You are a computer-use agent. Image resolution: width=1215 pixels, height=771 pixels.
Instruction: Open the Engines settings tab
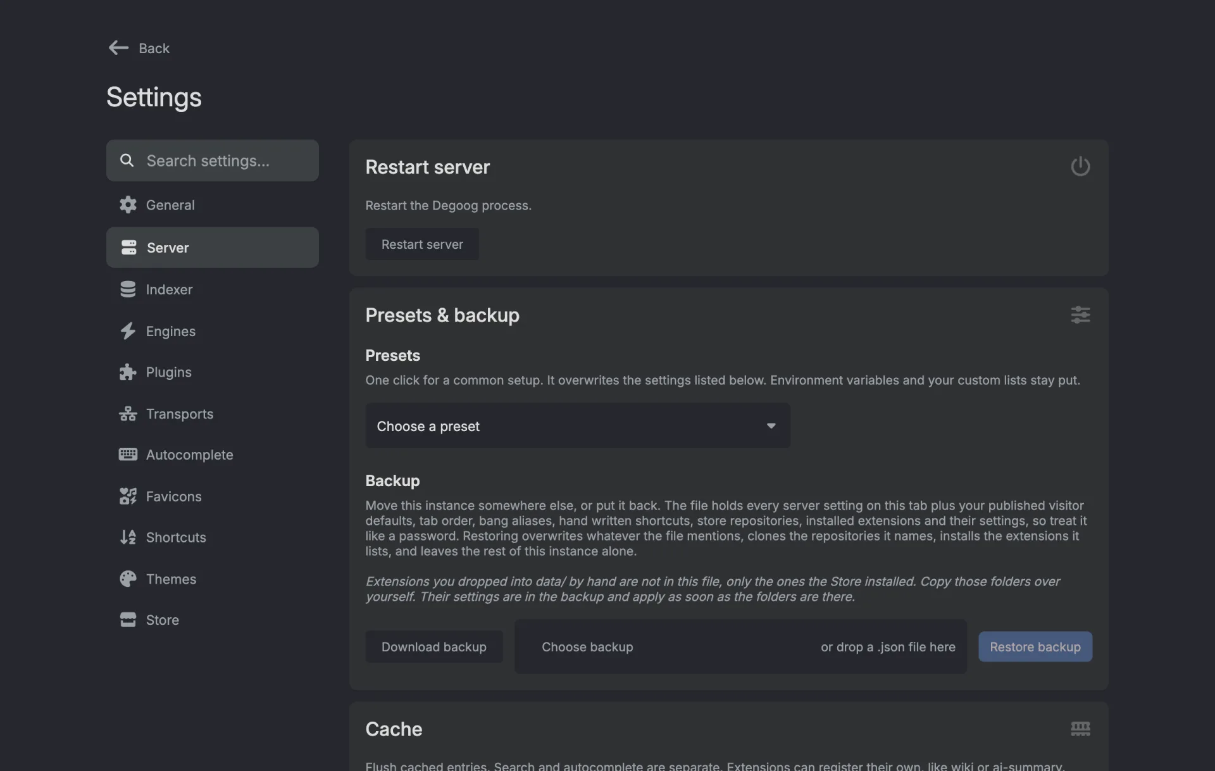[x=213, y=331]
